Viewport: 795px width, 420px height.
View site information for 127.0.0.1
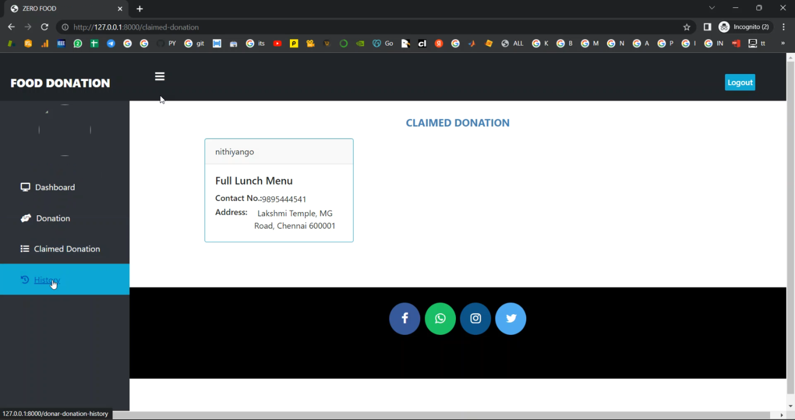[x=65, y=27]
